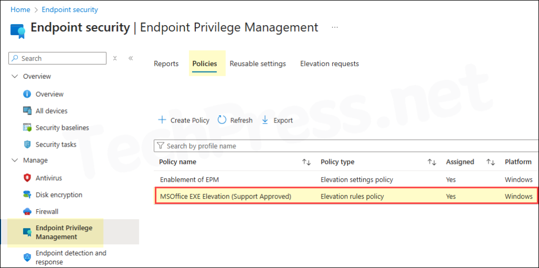Open Antivirus using its red shield icon
539x268 pixels.
click(x=27, y=178)
